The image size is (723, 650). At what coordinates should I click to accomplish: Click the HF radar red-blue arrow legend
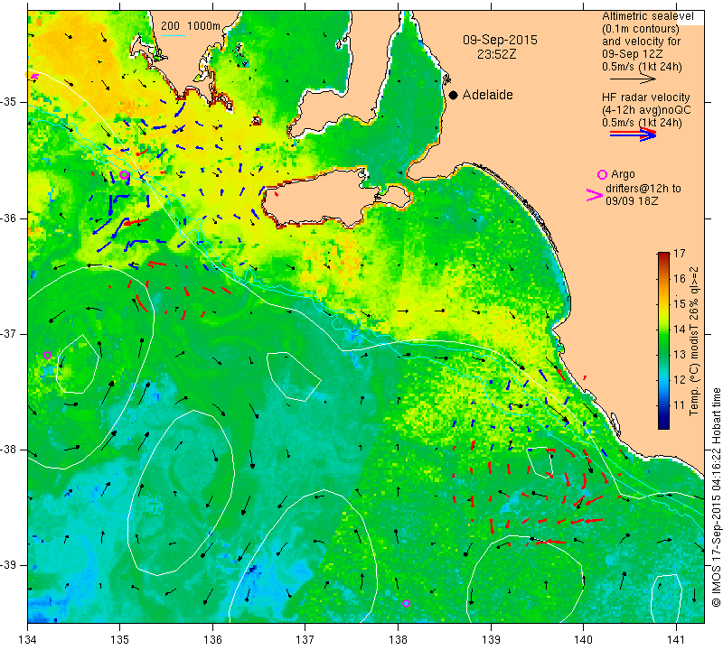coord(633,135)
